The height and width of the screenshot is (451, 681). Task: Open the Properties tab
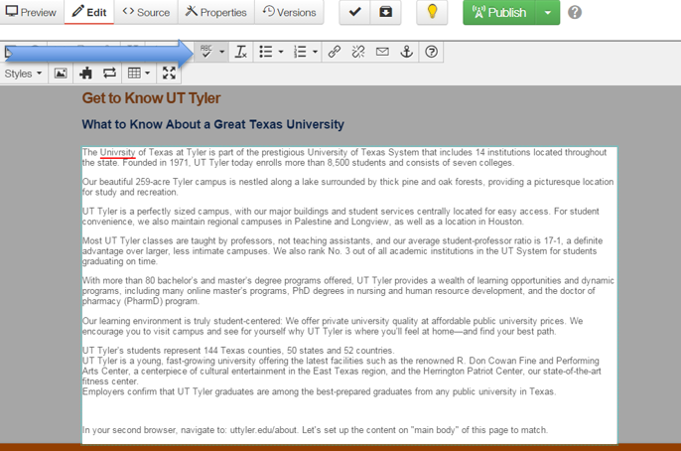(215, 12)
